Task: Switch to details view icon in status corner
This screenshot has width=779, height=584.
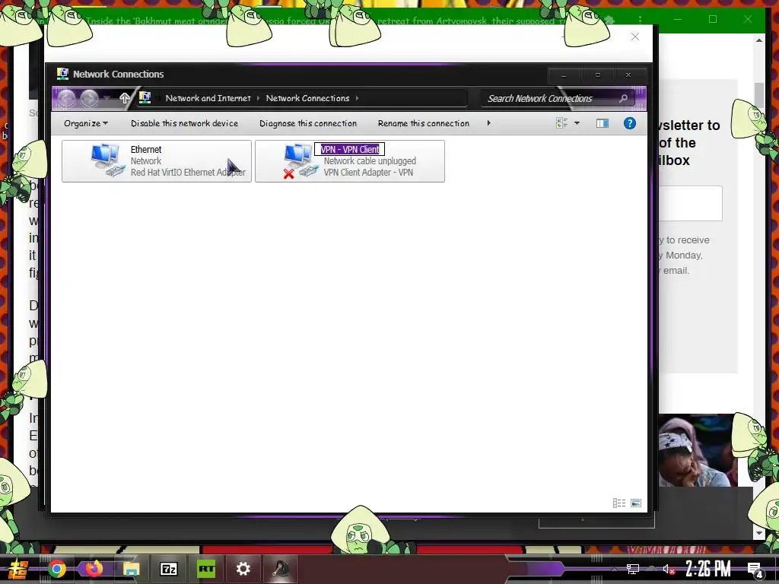Action: tap(619, 503)
